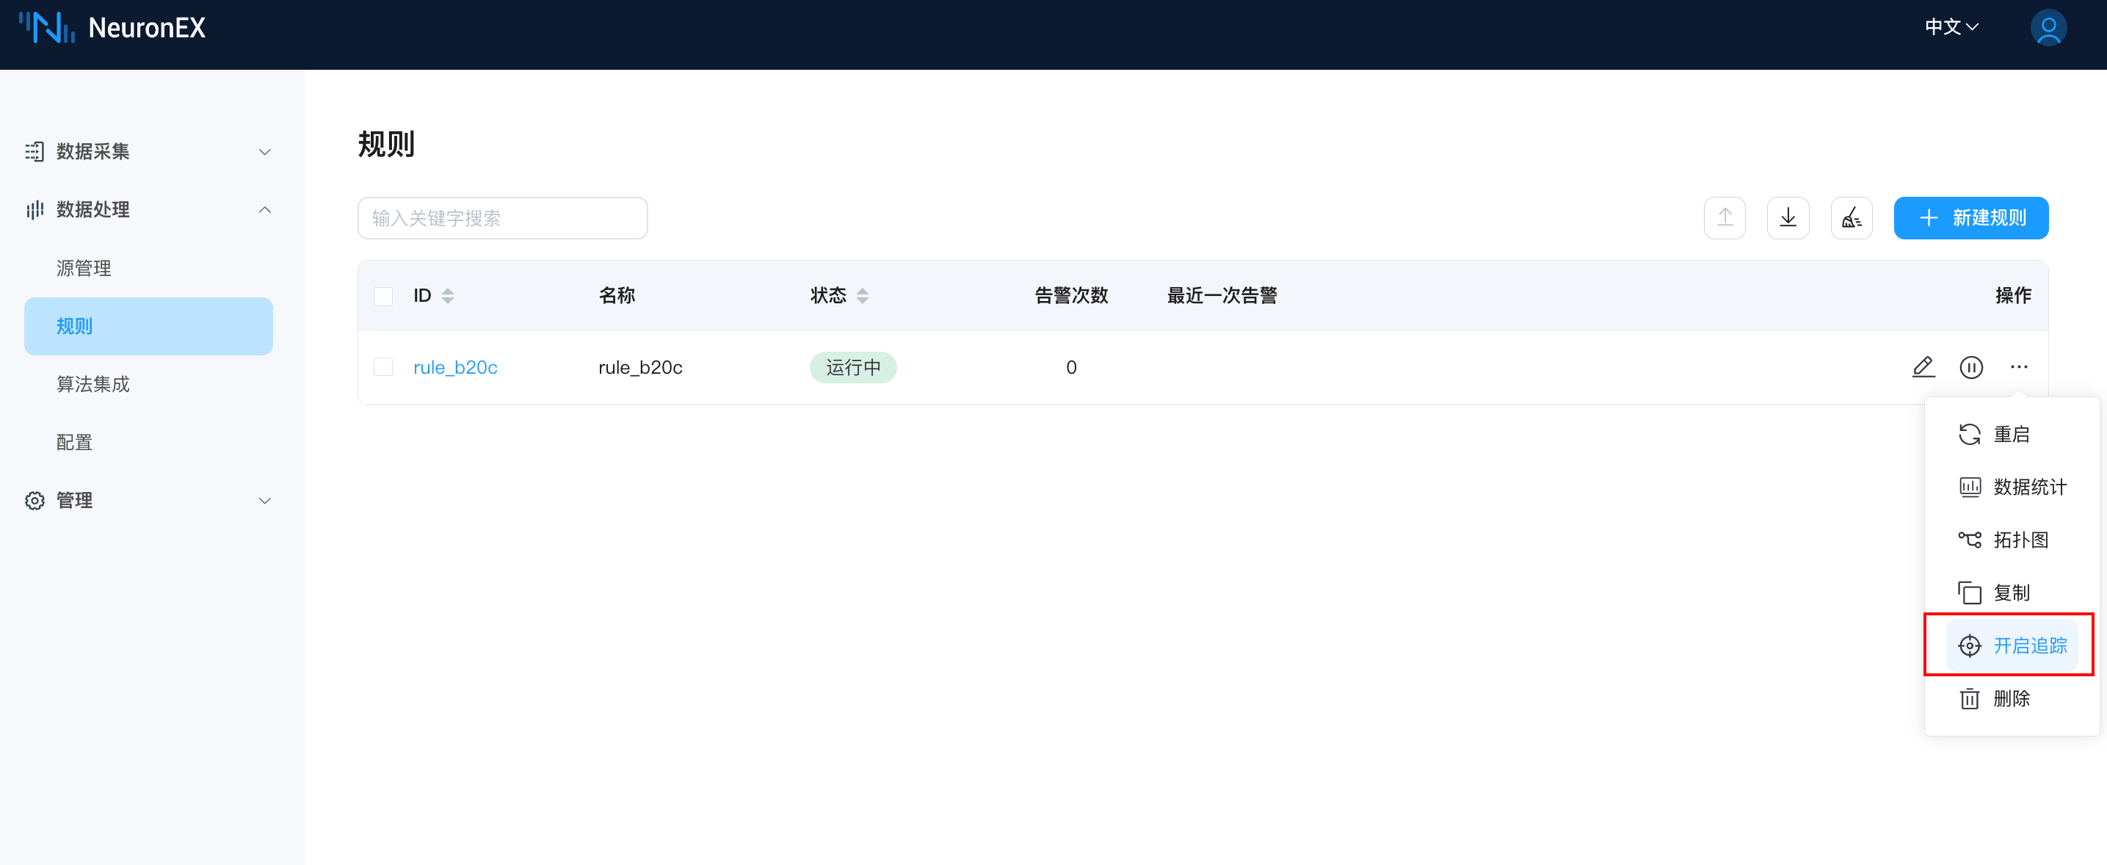Click the broom clear icon button
Screen dimensions: 2107x865
click(x=1851, y=217)
